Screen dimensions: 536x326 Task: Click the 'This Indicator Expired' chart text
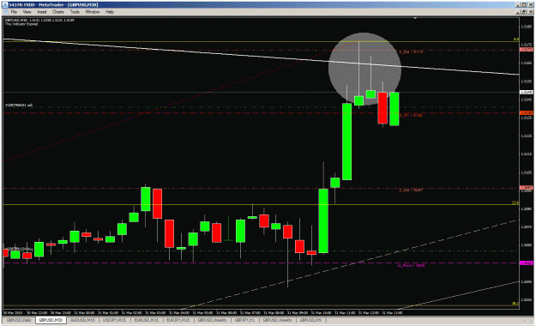point(21,24)
